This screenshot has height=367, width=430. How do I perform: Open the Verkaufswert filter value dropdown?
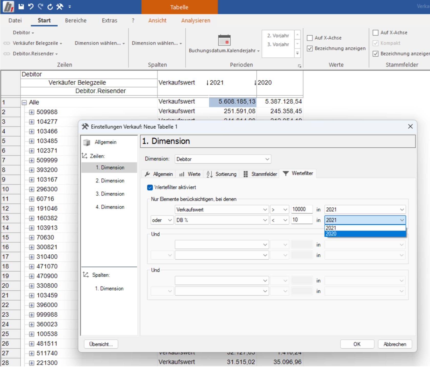pos(222,209)
